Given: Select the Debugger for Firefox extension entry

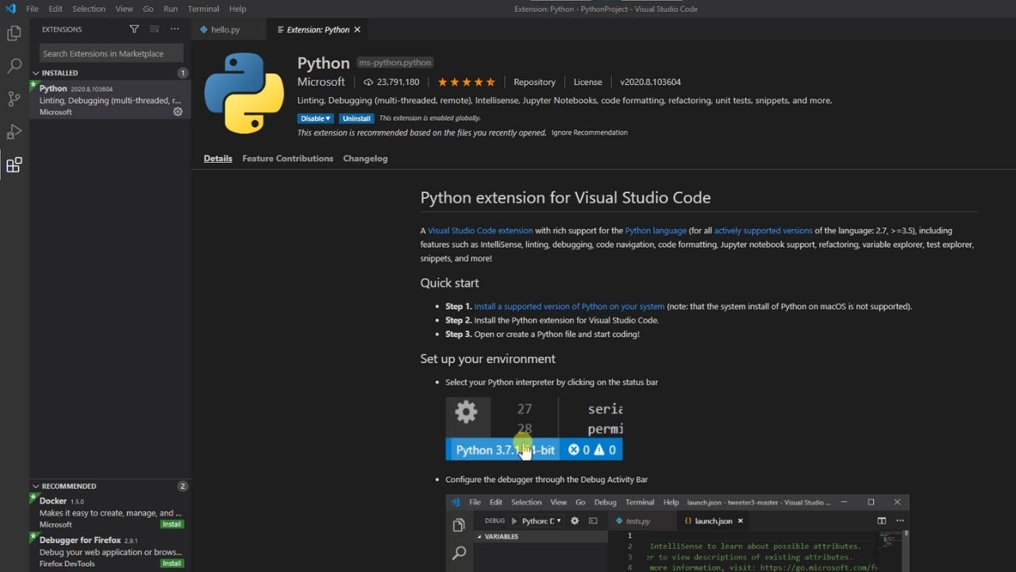Looking at the screenshot, I should pos(110,552).
